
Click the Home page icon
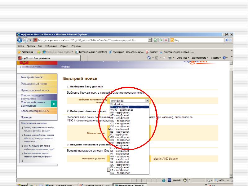point(149,58)
